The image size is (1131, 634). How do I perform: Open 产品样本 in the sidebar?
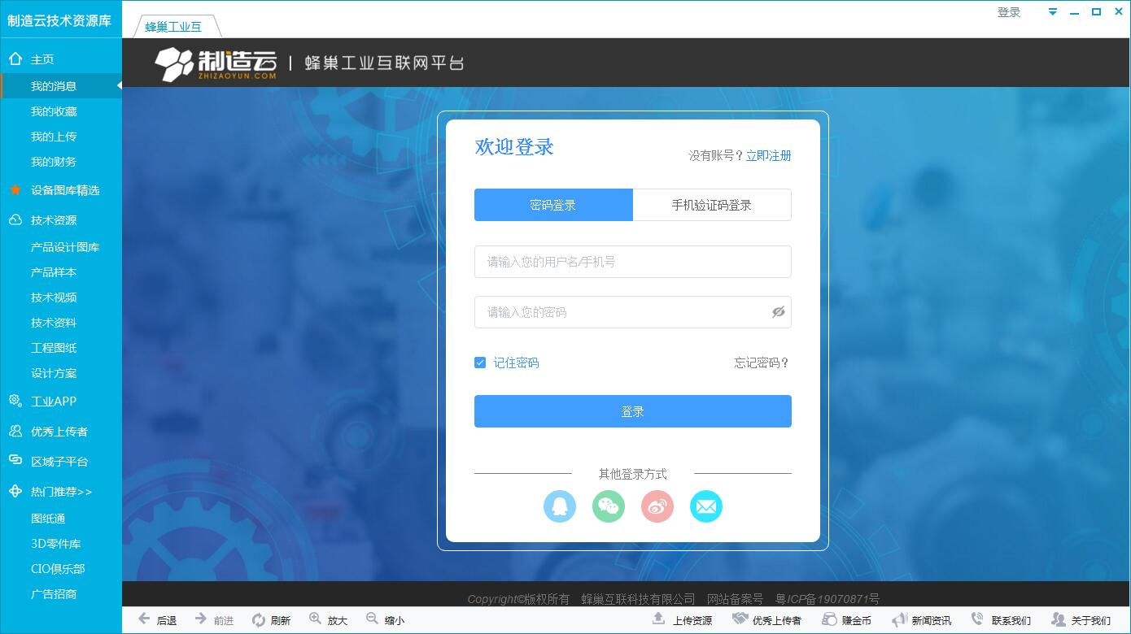(x=54, y=272)
